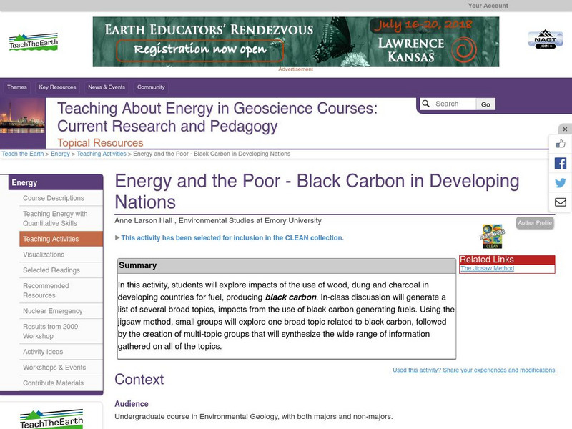Share the page on Twitter
This screenshot has height=429, width=572.
(x=562, y=182)
